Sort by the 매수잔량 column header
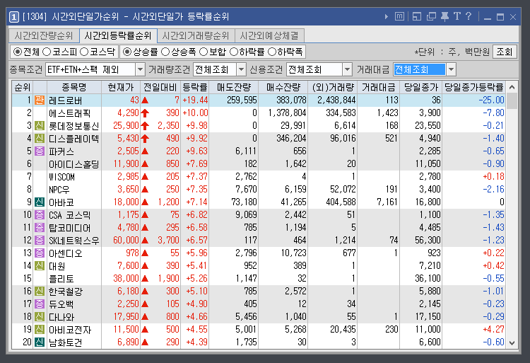Viewport: 530px width, 363px height. 283,87
